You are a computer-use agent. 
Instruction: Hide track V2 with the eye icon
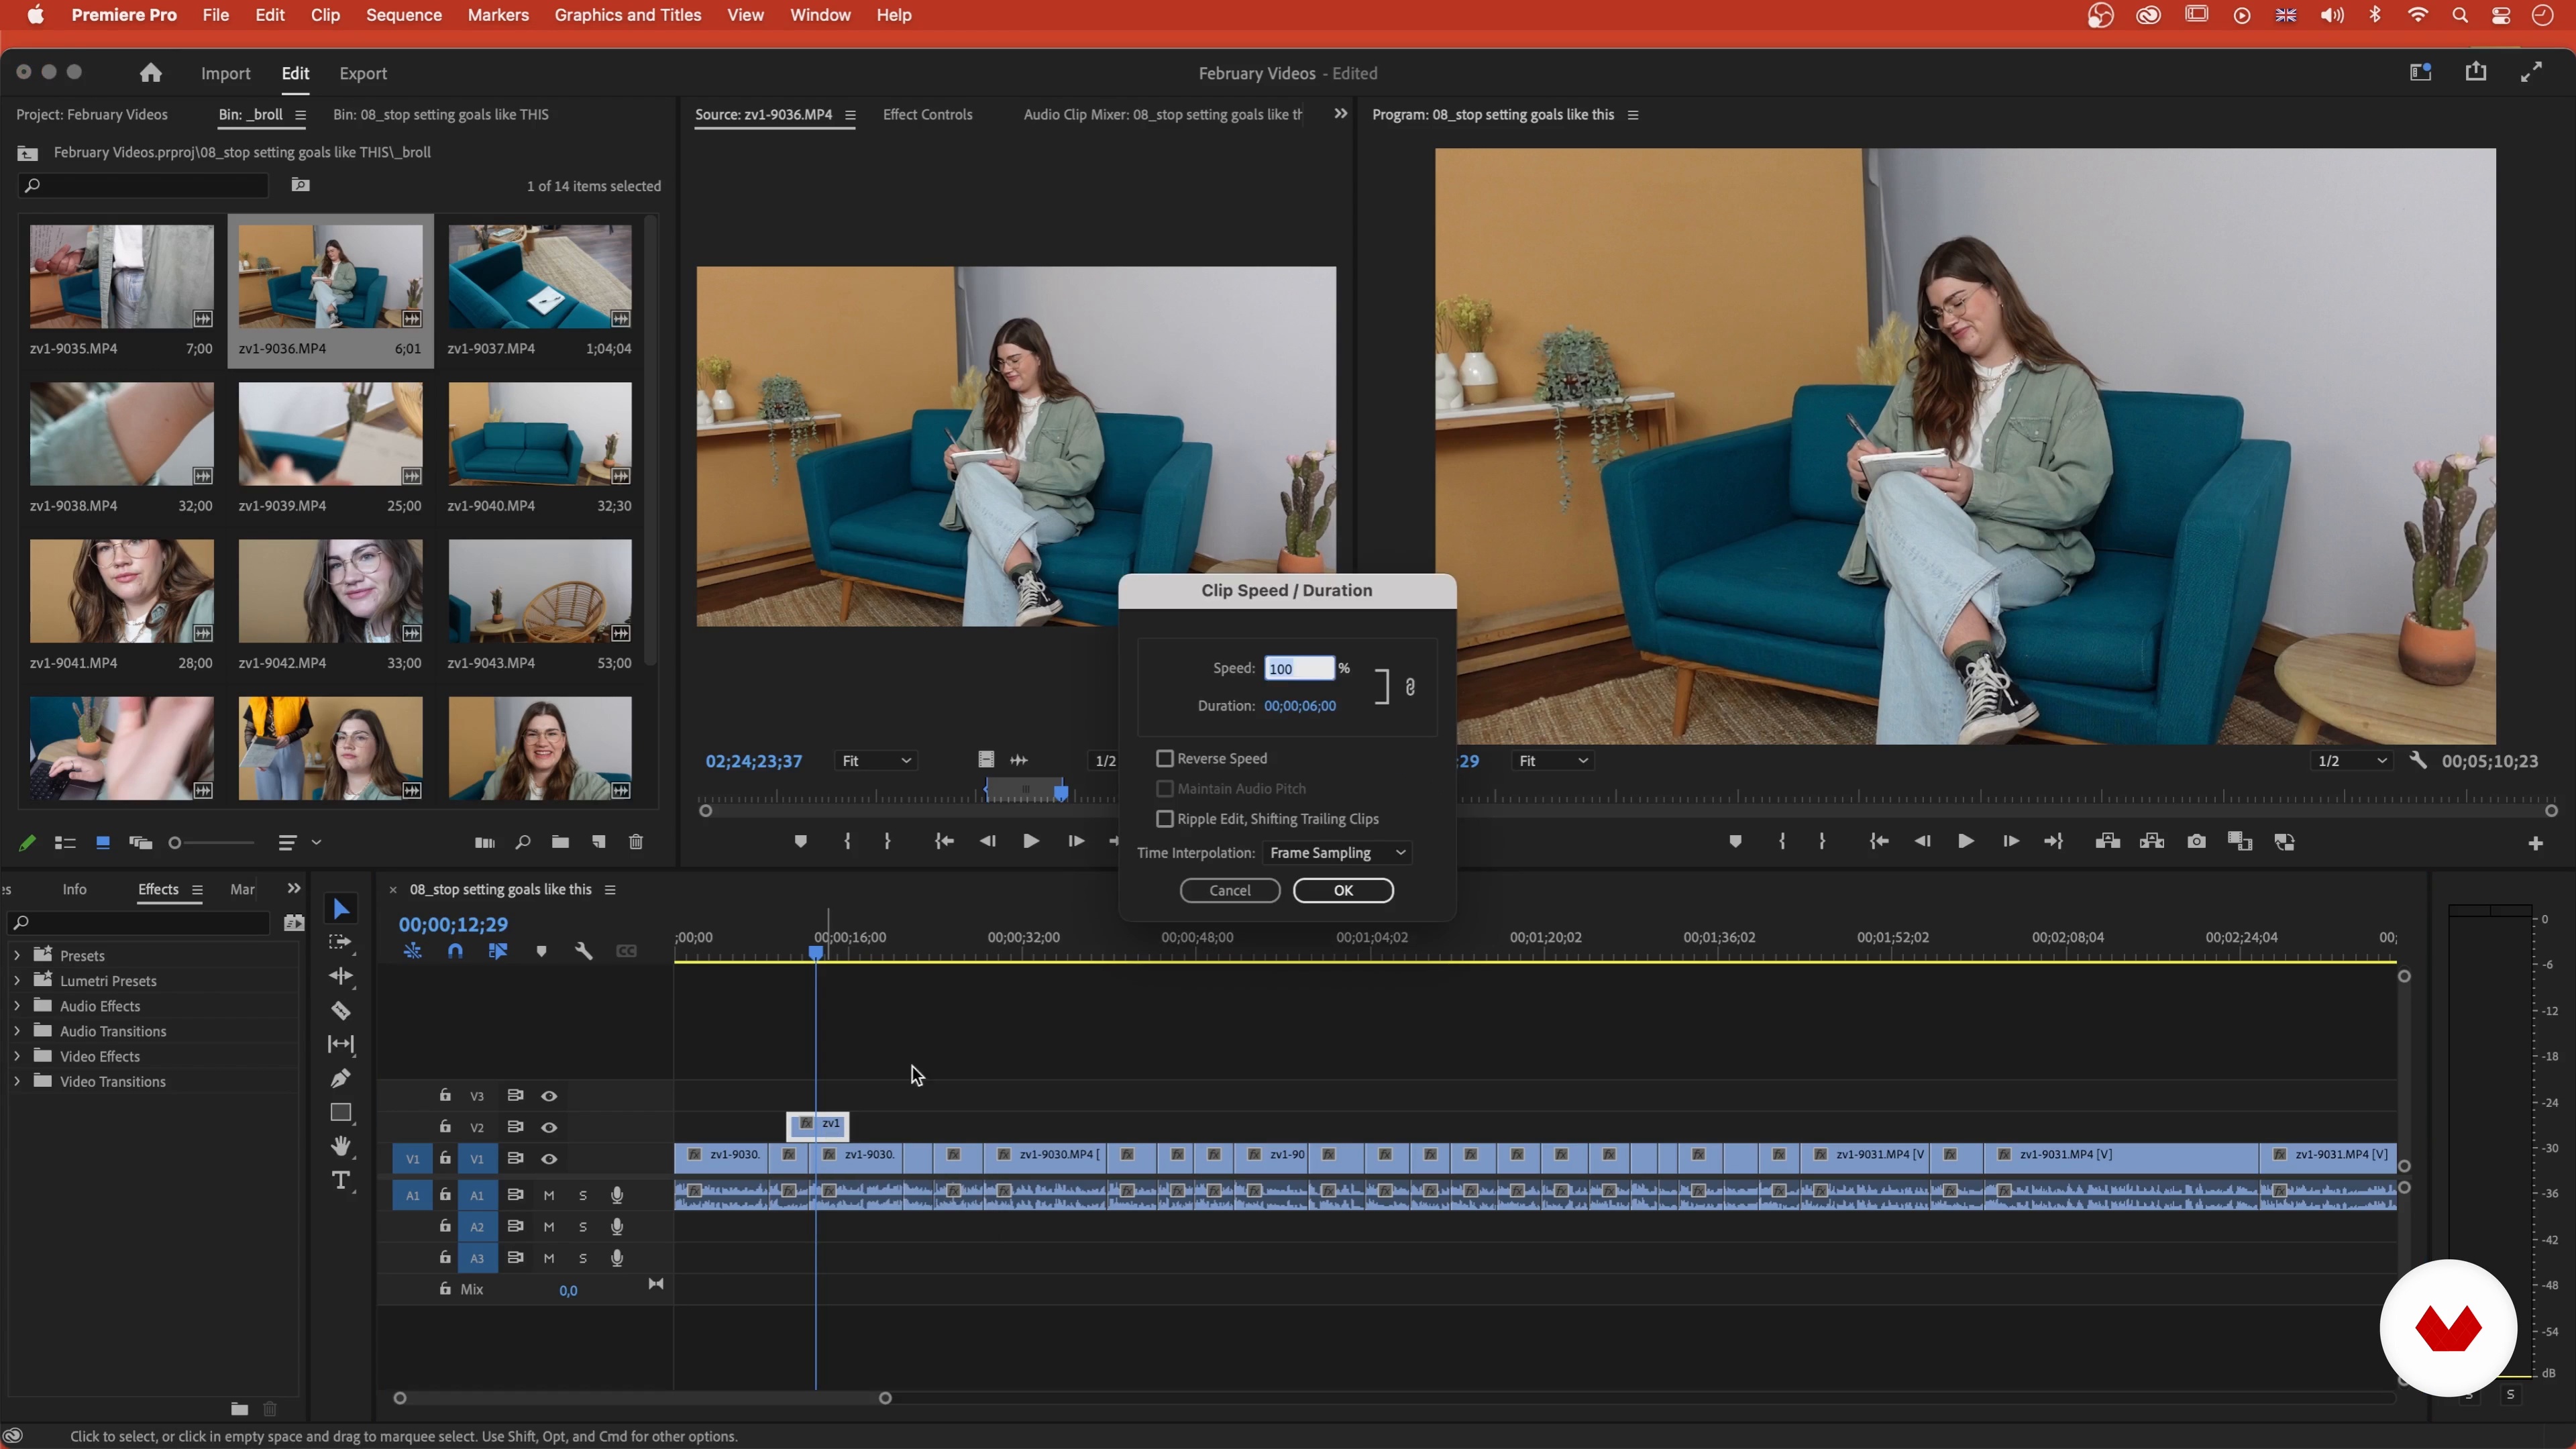(549, 1127)
